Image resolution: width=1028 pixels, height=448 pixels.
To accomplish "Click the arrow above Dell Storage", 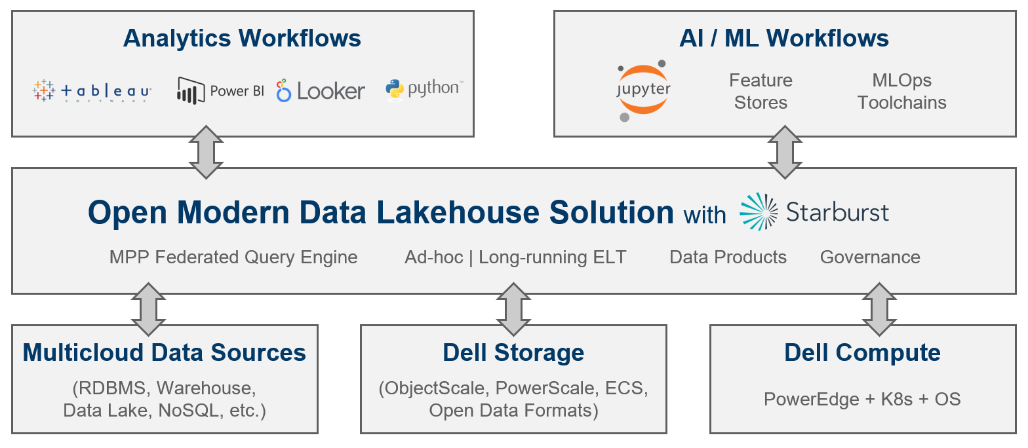I will coord(513,309).
